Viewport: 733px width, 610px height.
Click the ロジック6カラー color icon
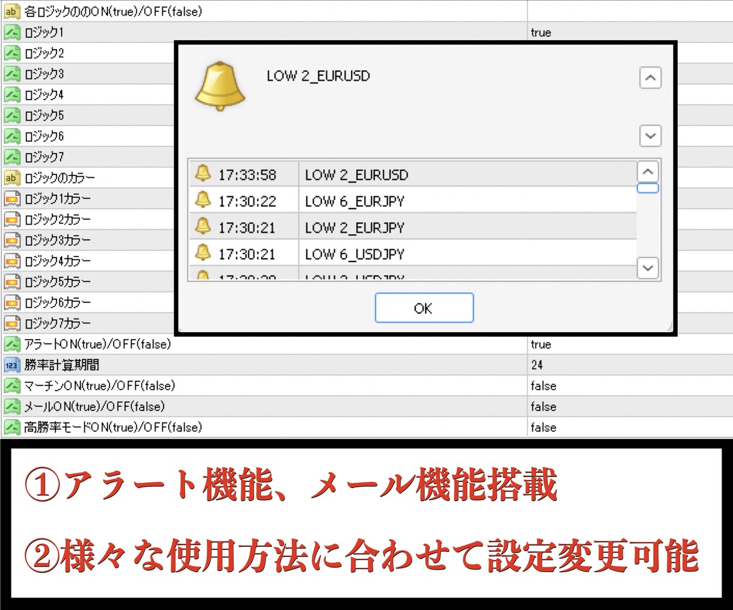(12, 302)
